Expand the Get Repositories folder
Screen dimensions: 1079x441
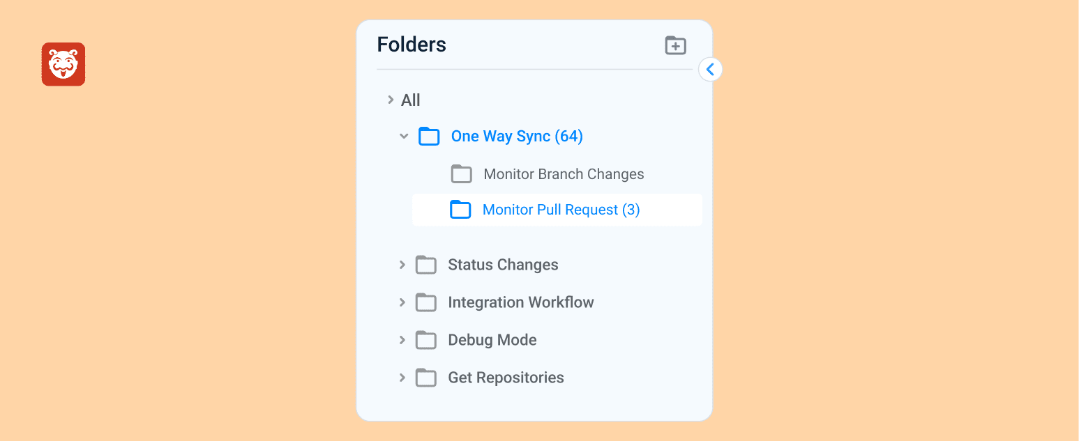[x=402, y=378]
